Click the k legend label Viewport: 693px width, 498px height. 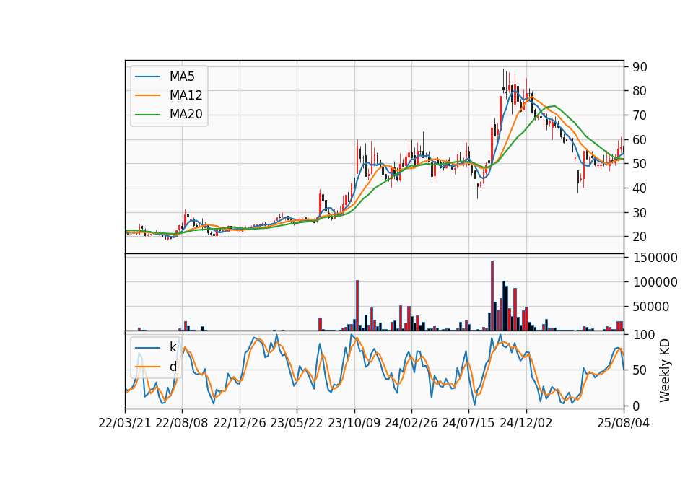tap(173, 347)
